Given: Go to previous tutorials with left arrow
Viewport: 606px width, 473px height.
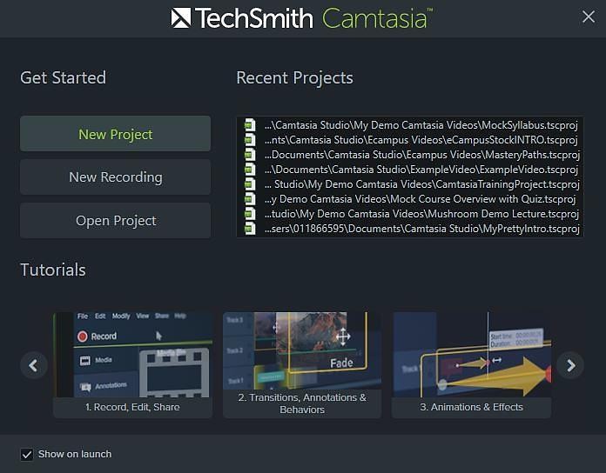Looking at the screenshot, I should tap(34, 365).
